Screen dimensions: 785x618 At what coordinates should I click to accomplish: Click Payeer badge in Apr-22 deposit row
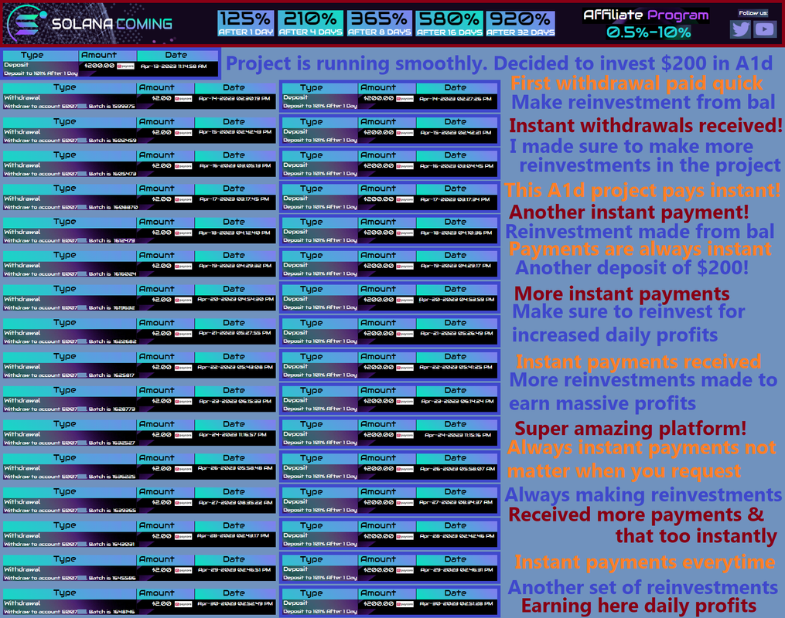point(405,368)
